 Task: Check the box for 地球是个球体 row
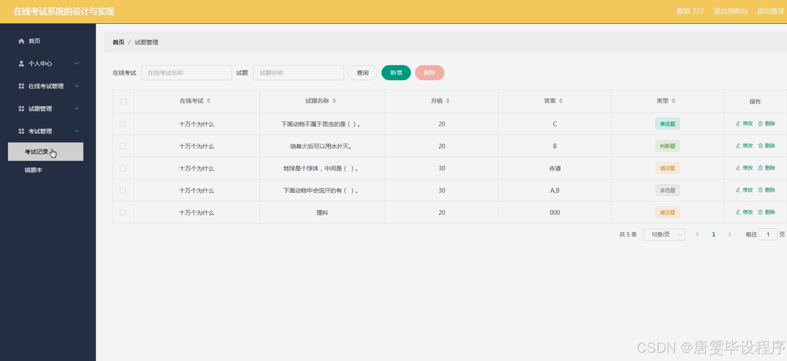[x=123, y=168]
